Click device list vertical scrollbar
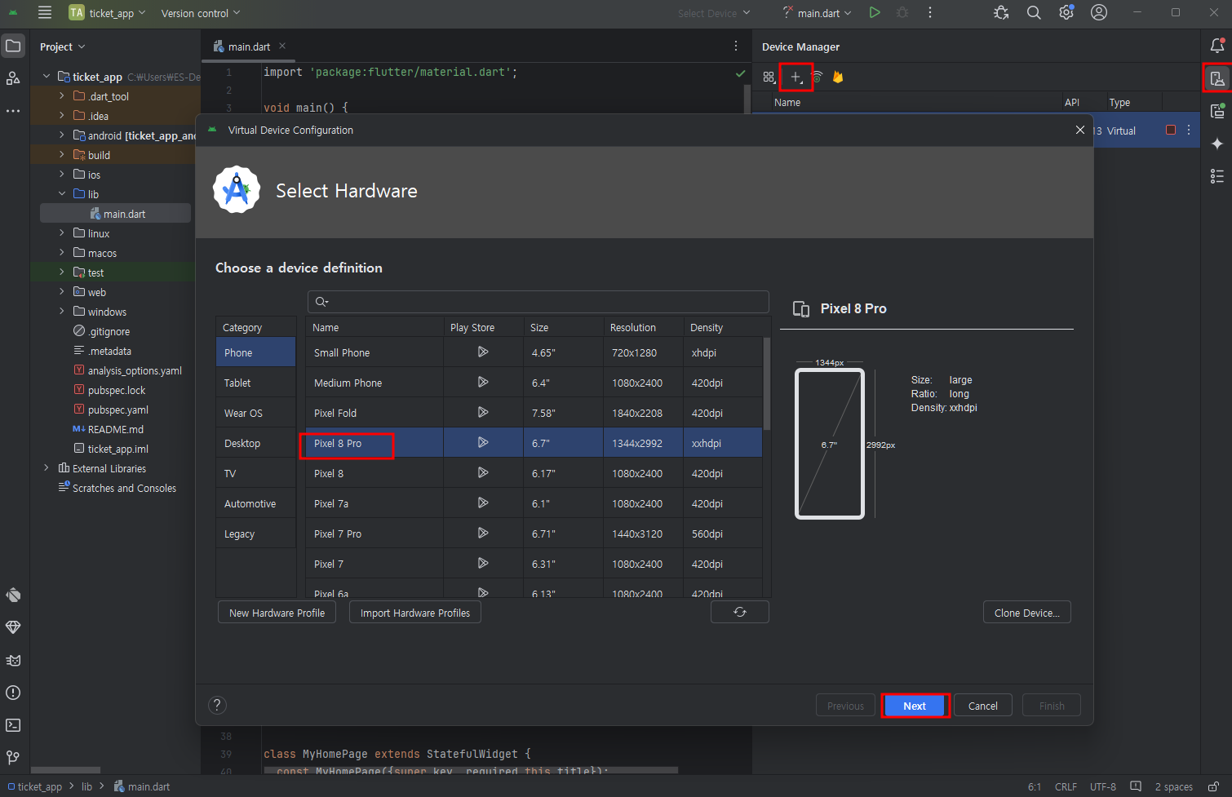This screenshot has height=797, width=1232. click(x=767, y=383)
